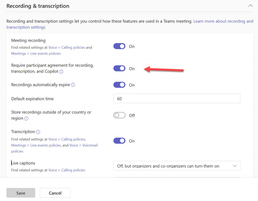
Task: Open Voice > Calling policies link under Live captions
Action: coord(67,170)
